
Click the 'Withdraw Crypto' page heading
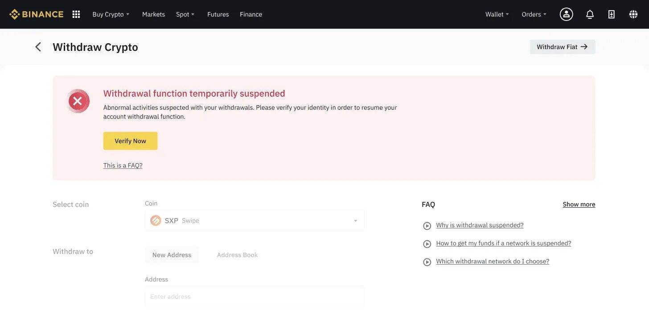click(95, 47)
